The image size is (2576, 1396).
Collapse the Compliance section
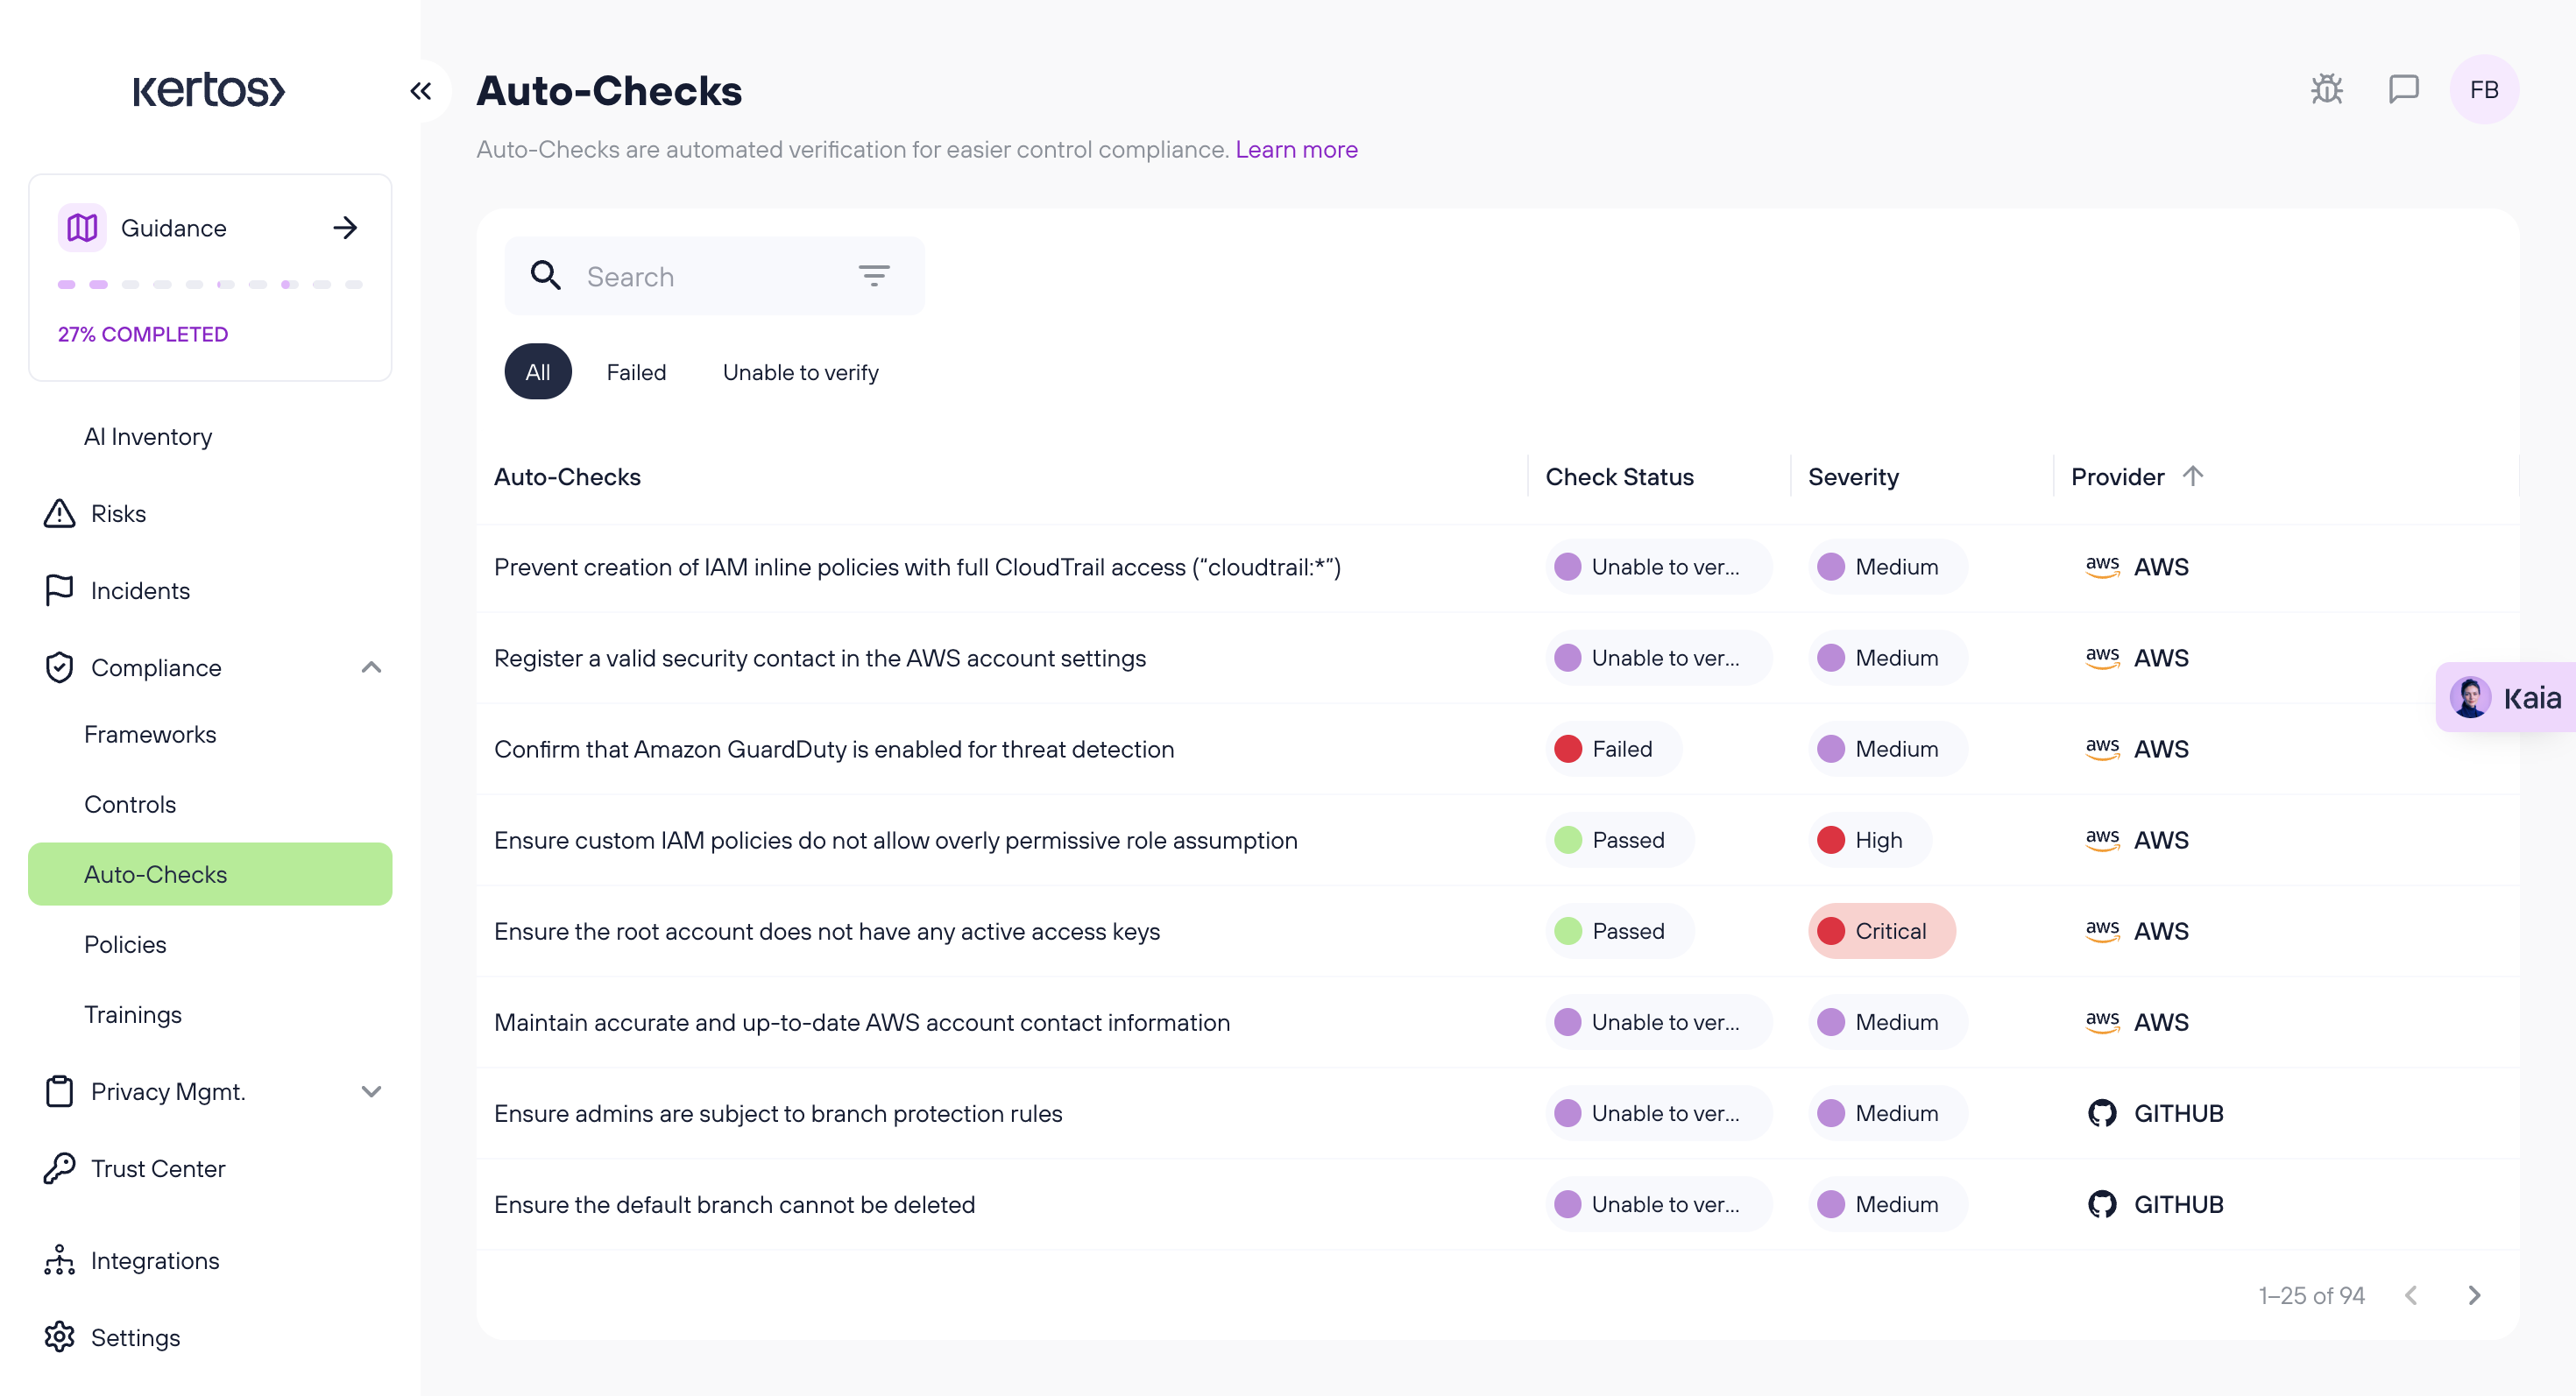point(371,666)
